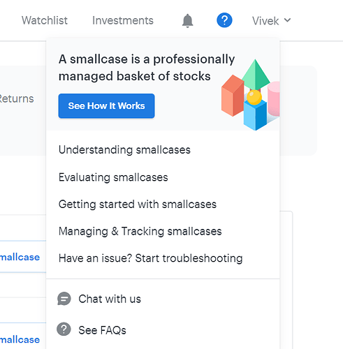Click the colorful 3D blocks illustration
This screenshot has height=349, width=343.
tap(251, 95)
